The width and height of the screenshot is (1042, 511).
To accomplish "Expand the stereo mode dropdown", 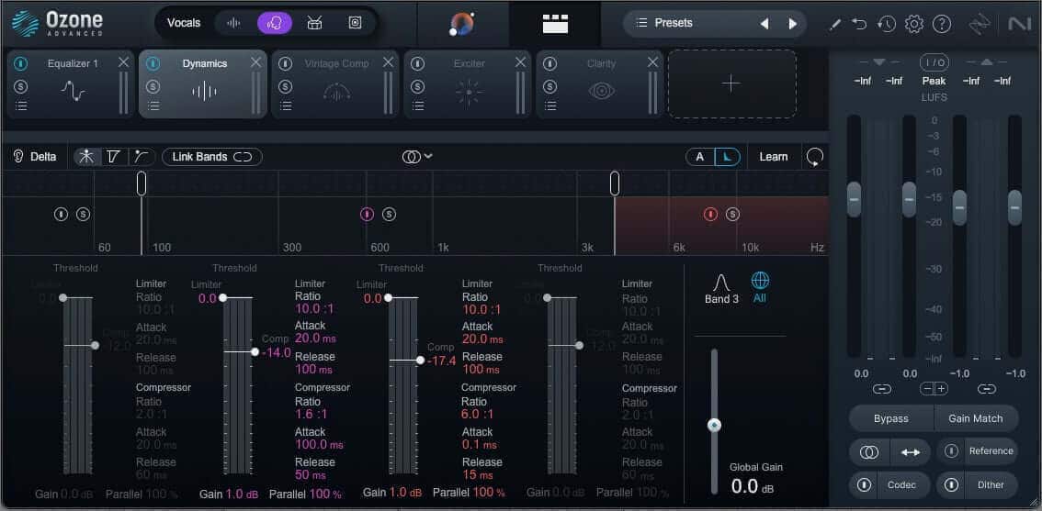I will (x=418, y=157).
